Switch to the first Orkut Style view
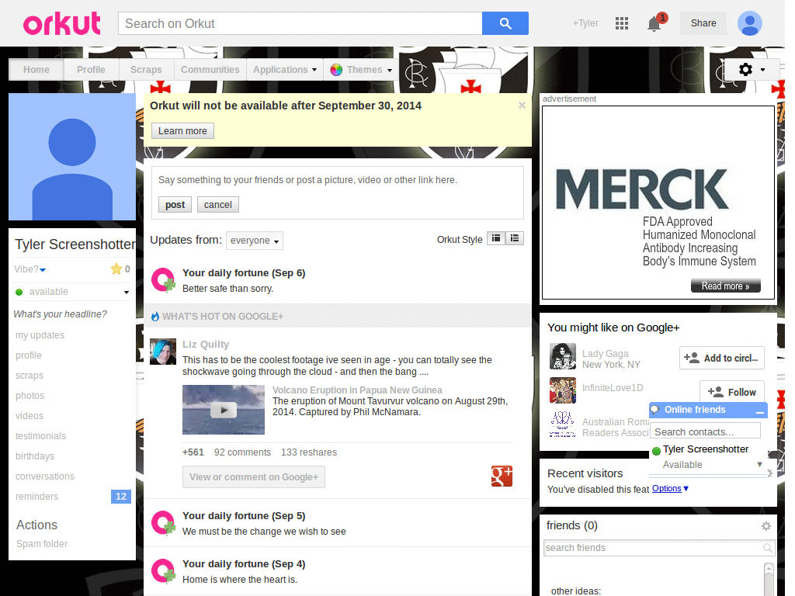Viewport: 795px width, 596px height. point(496,238)
